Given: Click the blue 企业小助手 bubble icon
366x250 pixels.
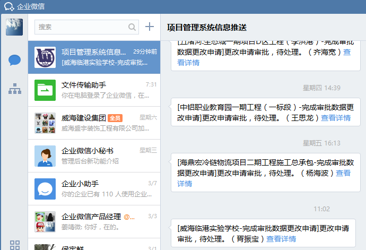Looking at the screenshot, I should [45, 189].
